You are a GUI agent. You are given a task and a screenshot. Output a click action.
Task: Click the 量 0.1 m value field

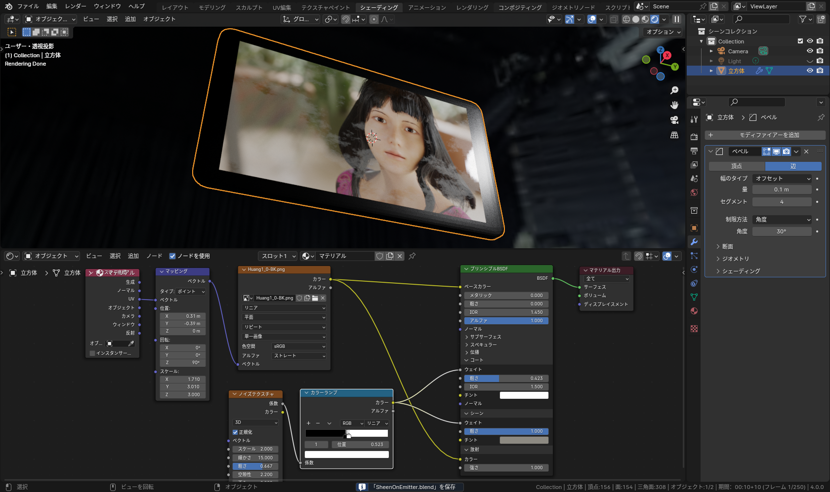[782, 189]
